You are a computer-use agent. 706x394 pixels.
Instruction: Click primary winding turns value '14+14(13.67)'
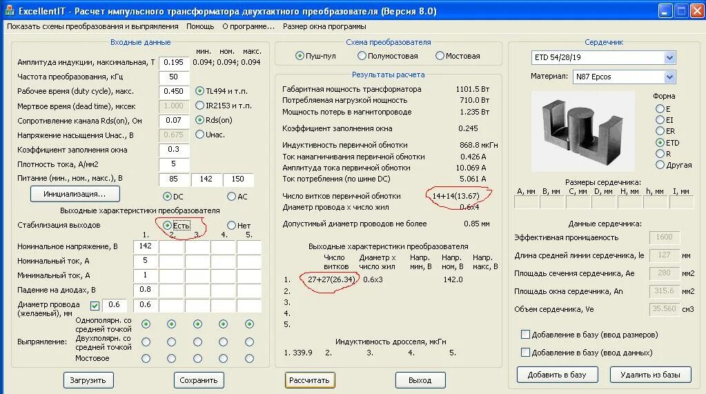(455, 196)
